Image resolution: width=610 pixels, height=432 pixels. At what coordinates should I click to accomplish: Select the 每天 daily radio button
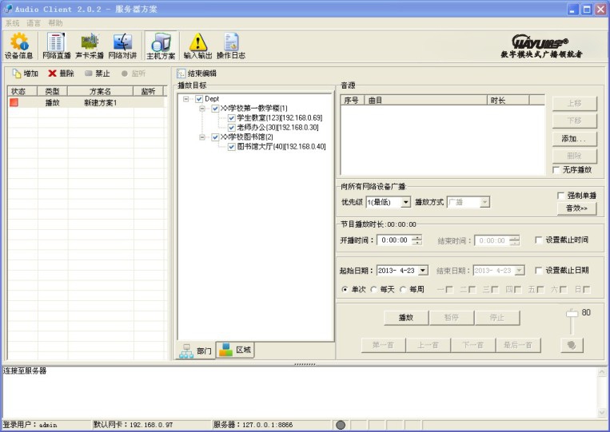pyautogui.click(x=373, y=289)
